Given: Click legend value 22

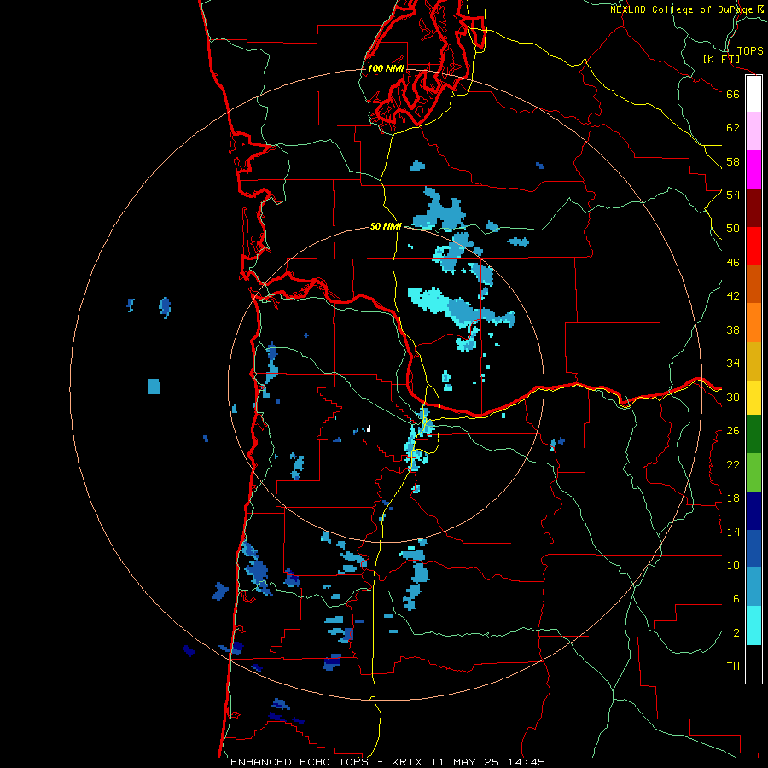Looking at the screenshot, I should (733, 464).
